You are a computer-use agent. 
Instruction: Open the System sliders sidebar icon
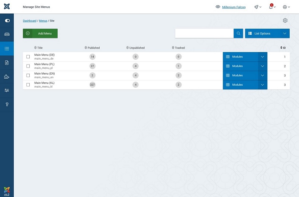point(7,91)
